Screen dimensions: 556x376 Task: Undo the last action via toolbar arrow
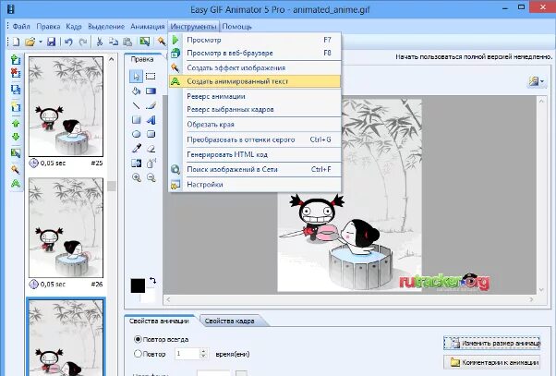click(x=68, y=42)
